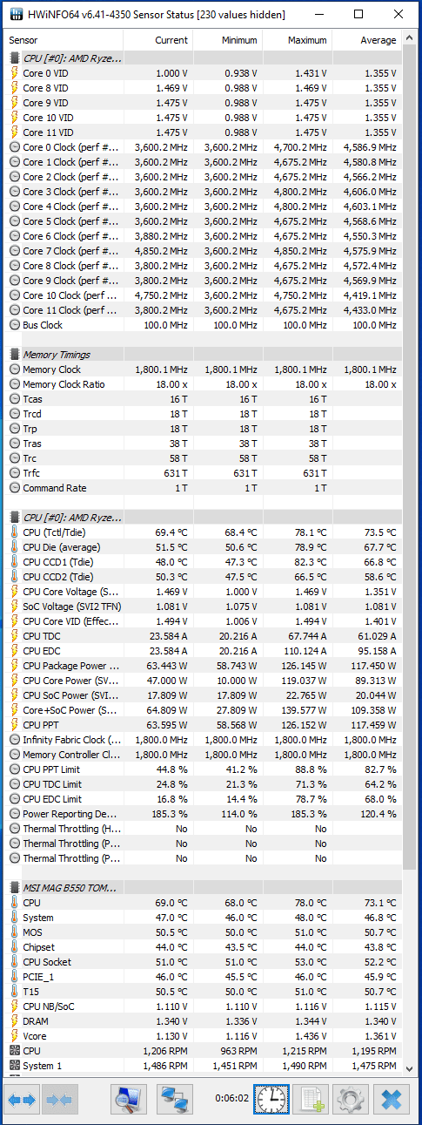Image resolution: width=422 pixels, height=1125 pixels.
Task: Close sensor status with blue X icon
Action: [x=393, y=1100]
